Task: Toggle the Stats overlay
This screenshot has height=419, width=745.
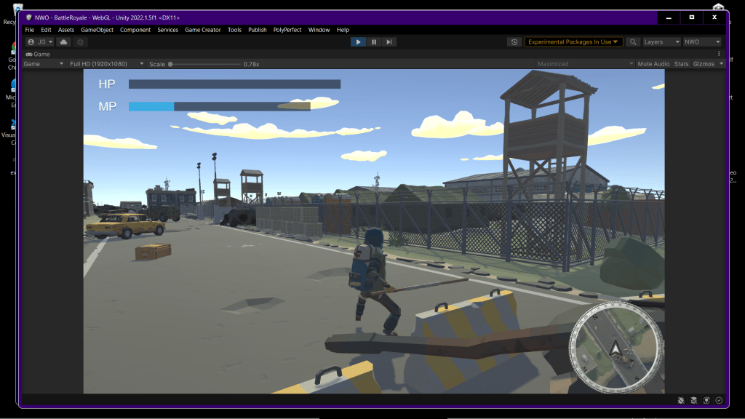Action: pos(681,64)
